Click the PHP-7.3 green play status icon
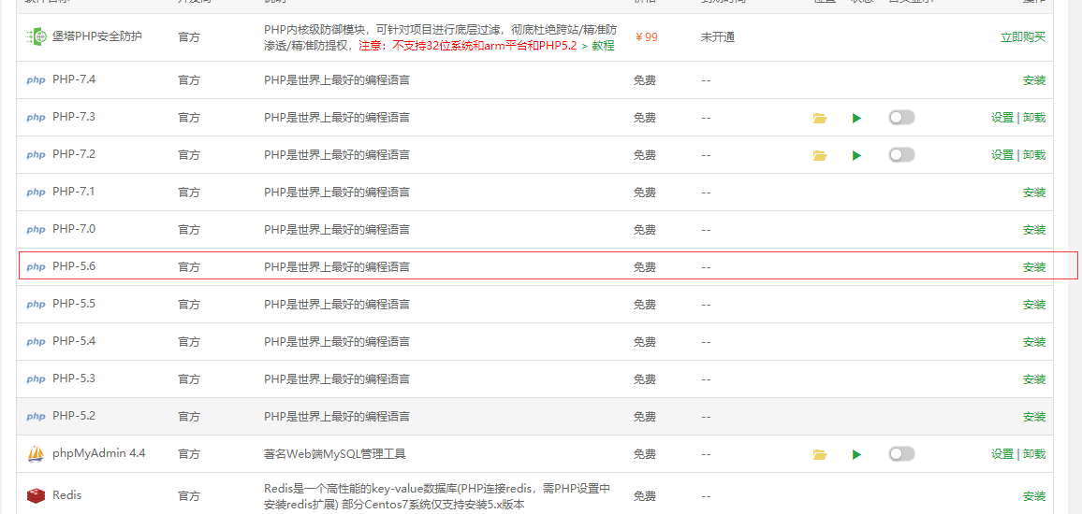 click(x=856, y=118)
